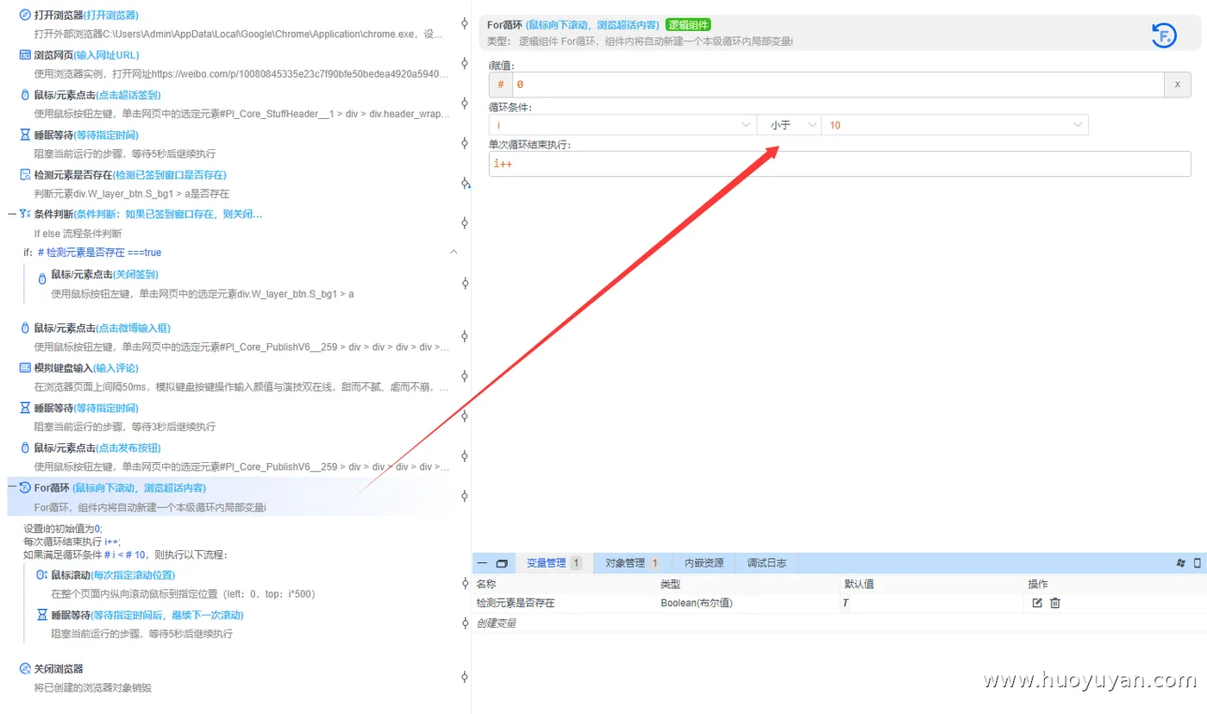Click the hourglass icon of the 等待3秒 sleep step
The width and height of the screenshot is (1207, 714).
(x=25, y=408)
